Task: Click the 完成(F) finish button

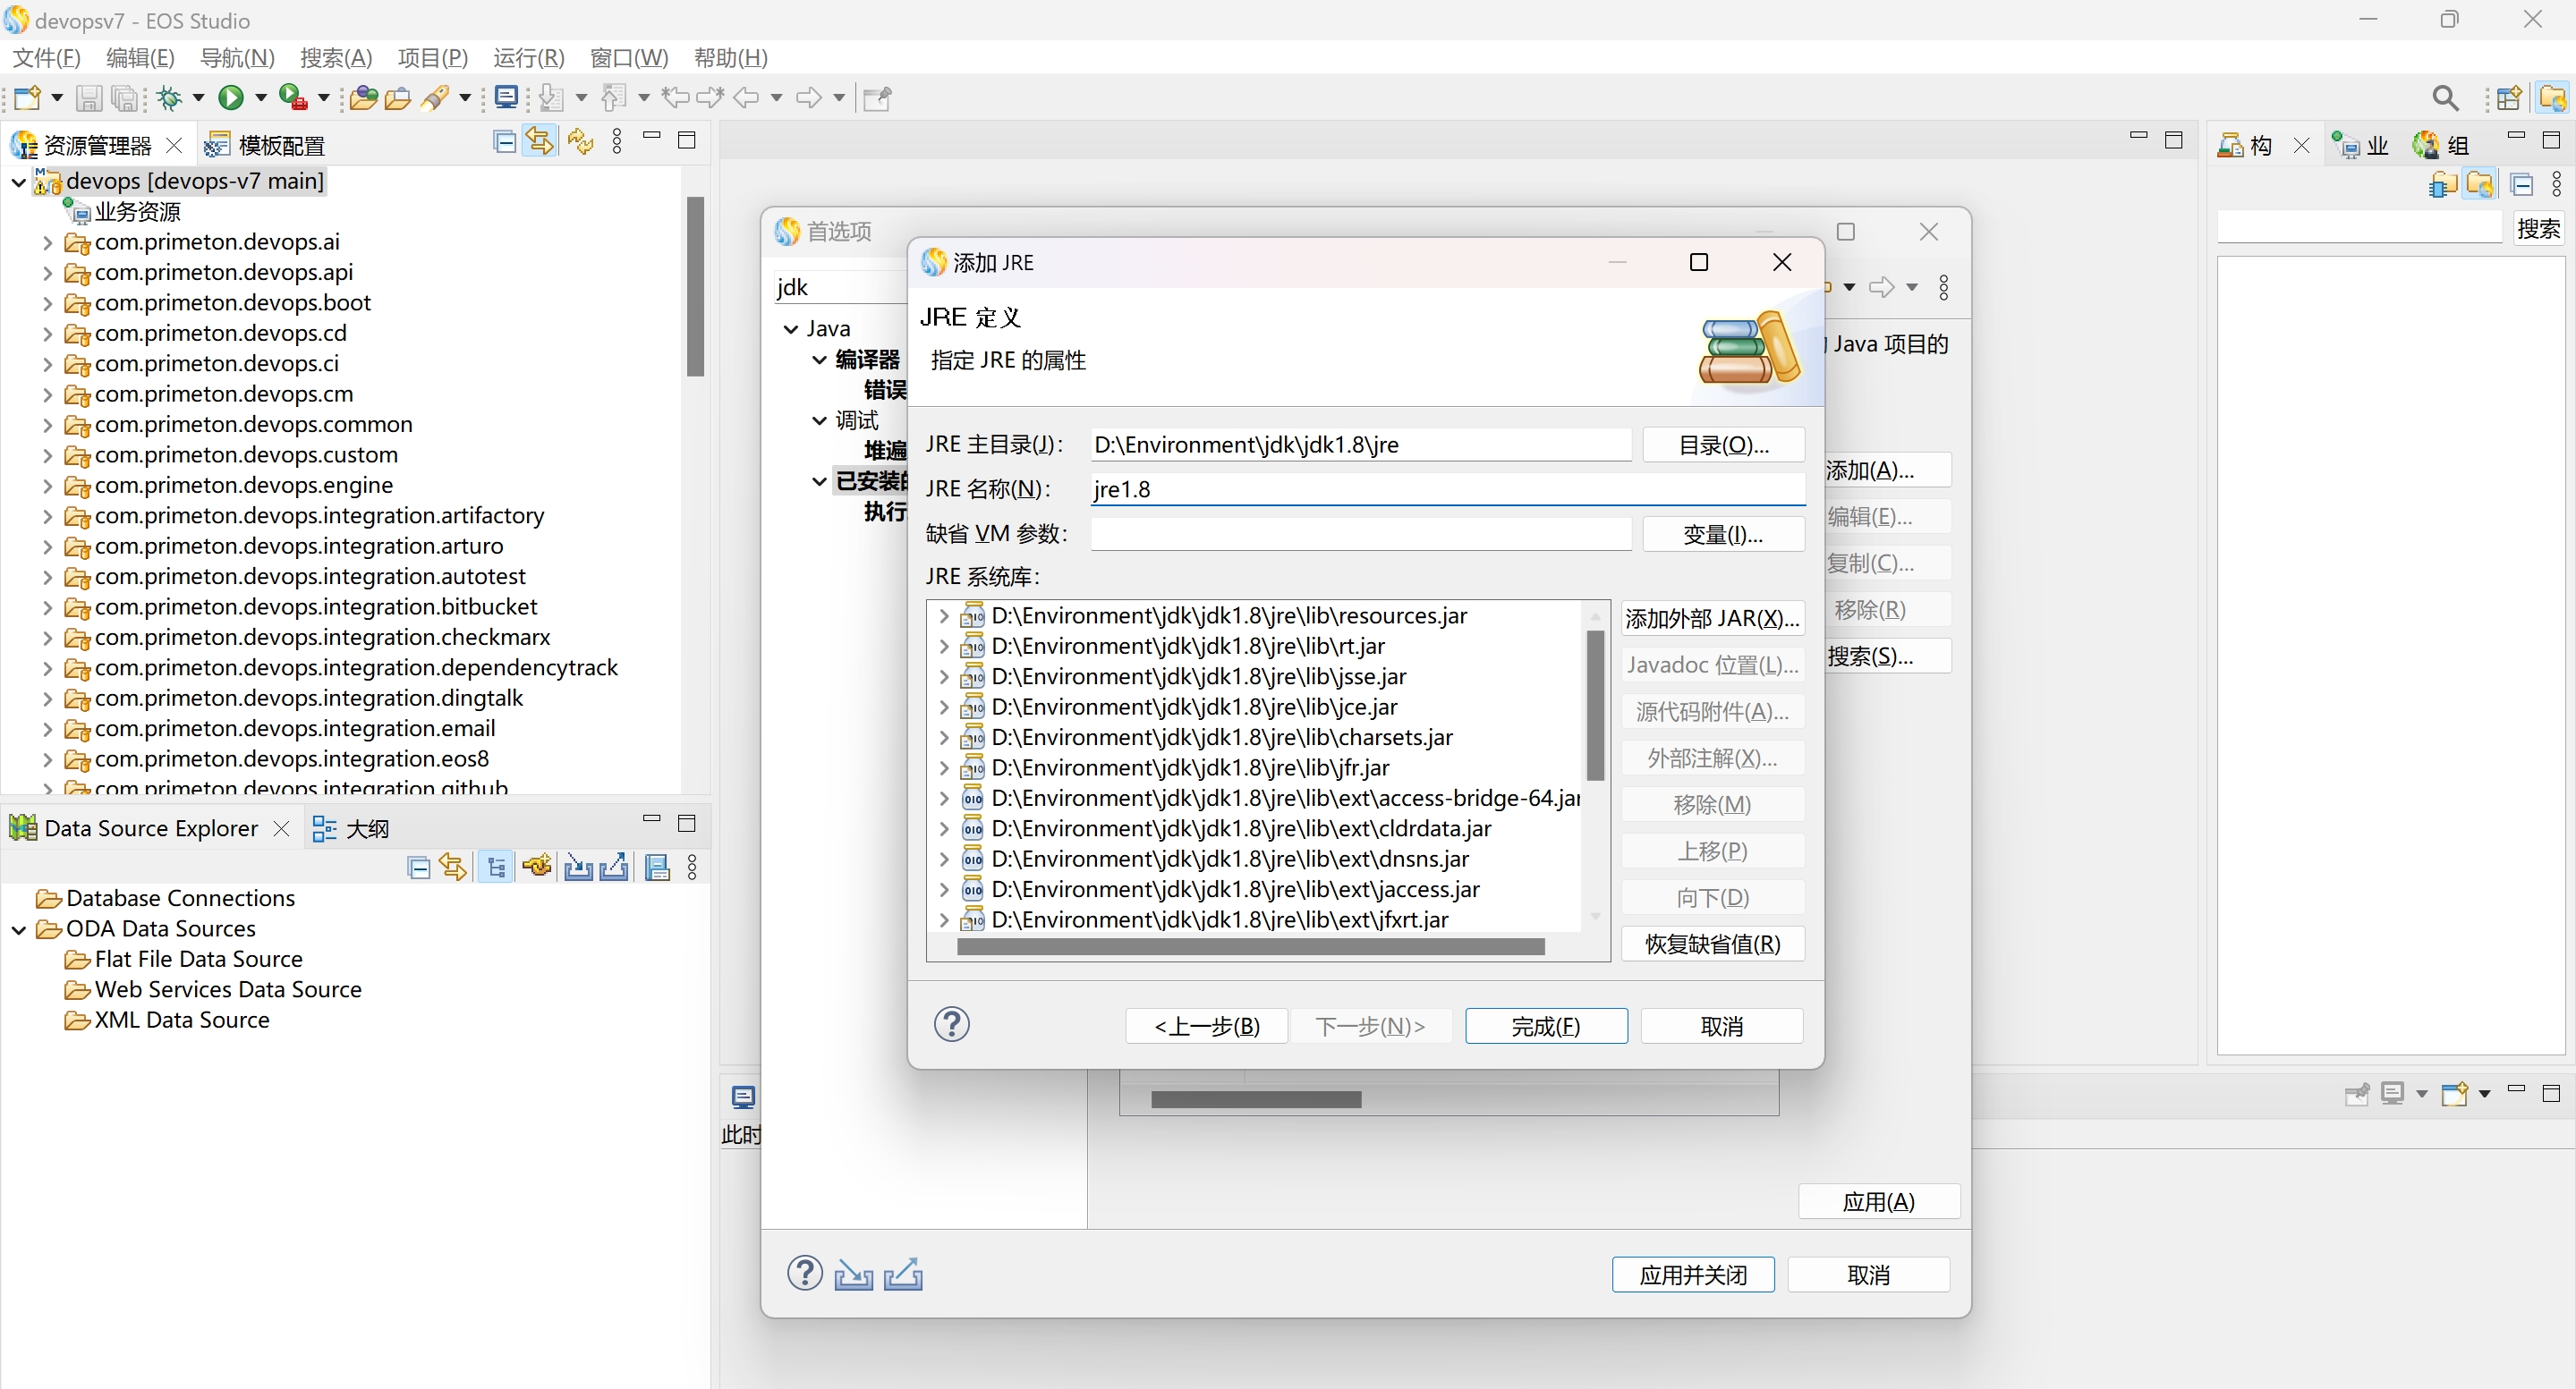Action: click(1545, 1026)
